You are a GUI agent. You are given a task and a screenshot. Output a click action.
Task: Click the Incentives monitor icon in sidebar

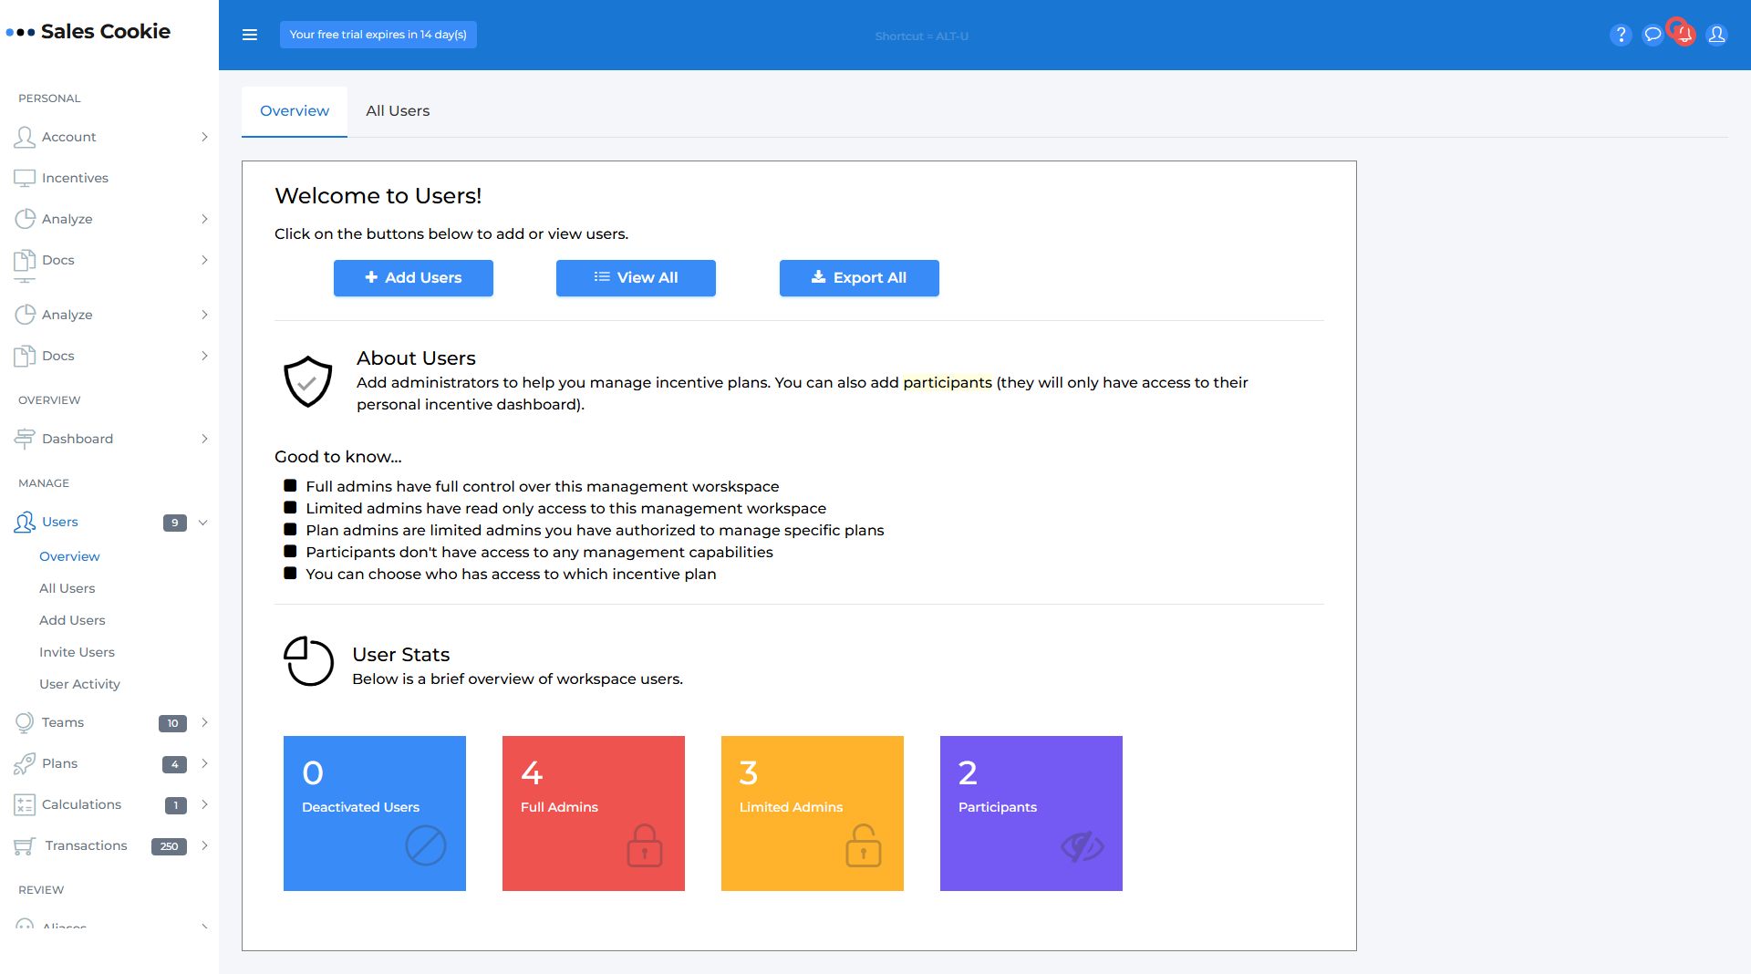click(x=25, y=178)
